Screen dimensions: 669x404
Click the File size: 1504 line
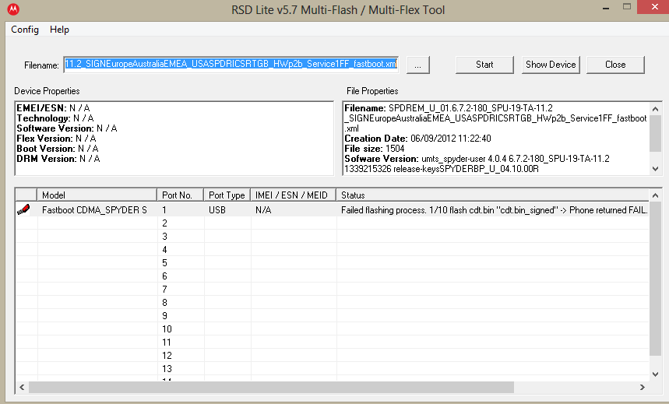click(374, 149)
